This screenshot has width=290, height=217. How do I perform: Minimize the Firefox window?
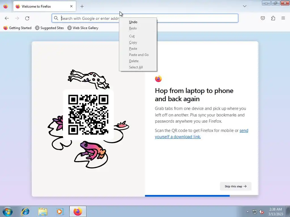[266, 3]
